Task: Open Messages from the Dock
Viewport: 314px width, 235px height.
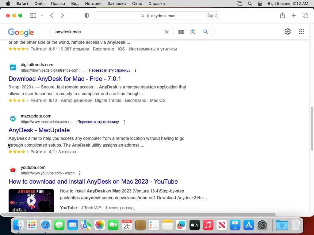Action: [x=59, y=225]
